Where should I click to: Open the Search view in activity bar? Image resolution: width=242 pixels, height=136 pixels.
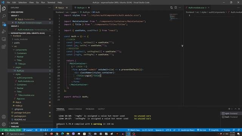click(x=4, y=16)
